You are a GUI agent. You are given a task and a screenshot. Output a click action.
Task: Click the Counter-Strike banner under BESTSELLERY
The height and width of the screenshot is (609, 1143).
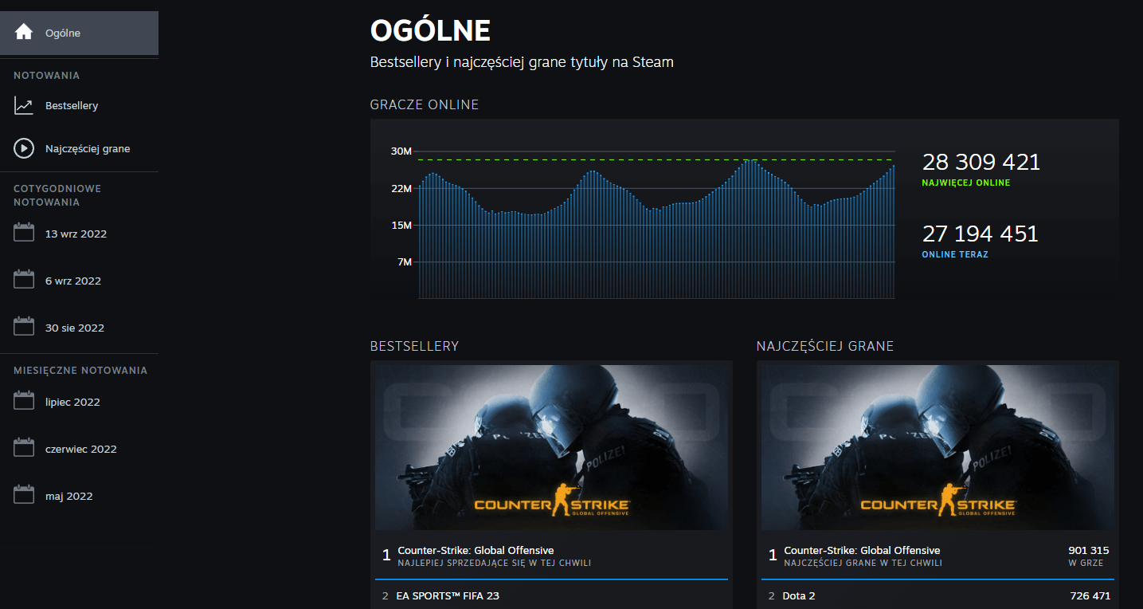pos(550,446)
